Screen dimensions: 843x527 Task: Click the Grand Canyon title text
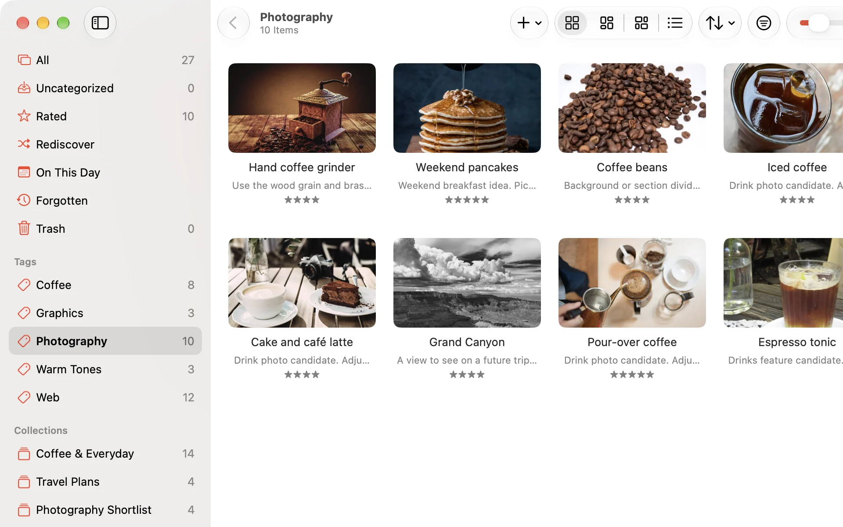coord(467,342)
